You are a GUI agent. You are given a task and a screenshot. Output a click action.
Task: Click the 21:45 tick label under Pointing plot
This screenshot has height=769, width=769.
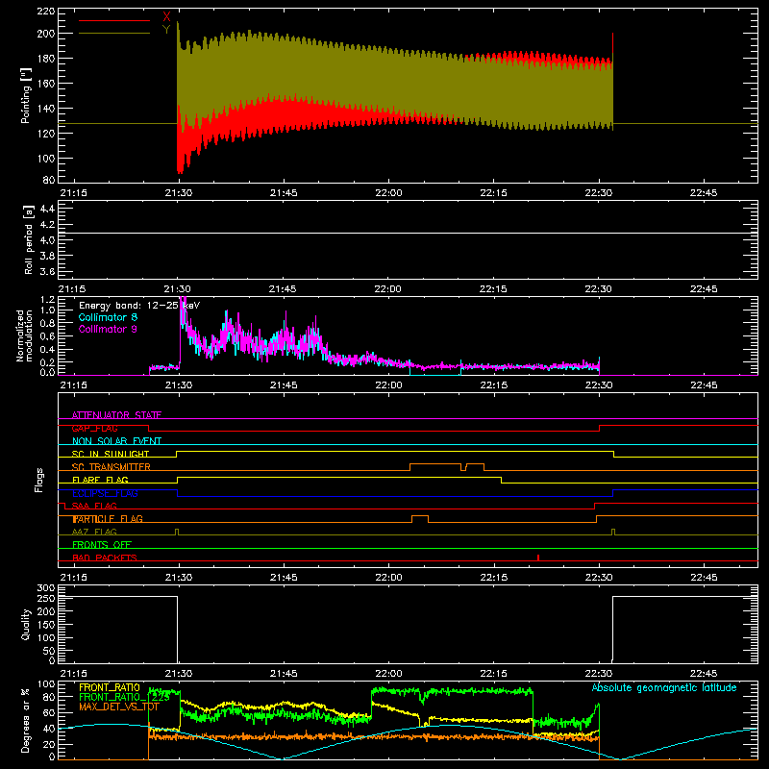point(284,193)
